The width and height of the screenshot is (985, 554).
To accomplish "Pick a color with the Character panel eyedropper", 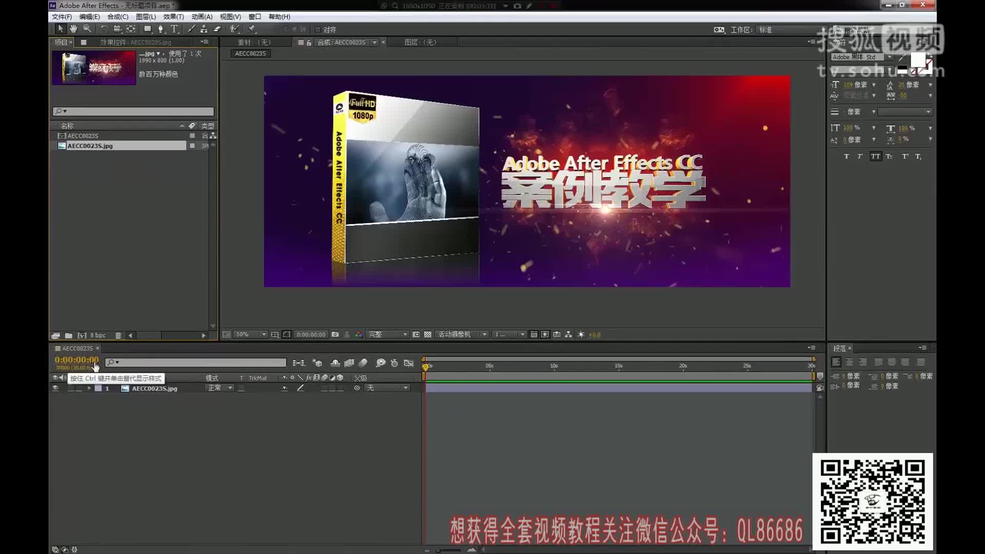I will (x=902, y=57).
